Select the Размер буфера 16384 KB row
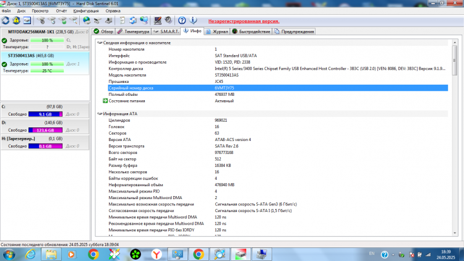The image size is (464, 261). point(278,165)
